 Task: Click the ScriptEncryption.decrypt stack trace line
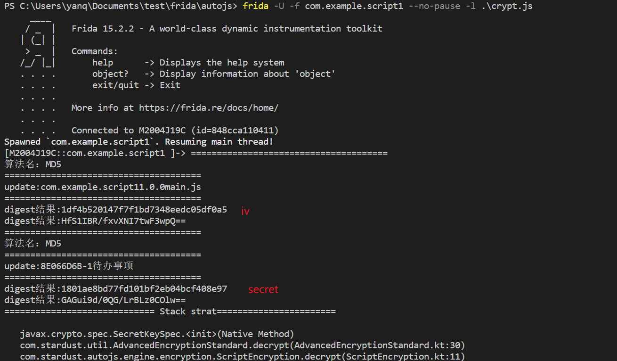click(242, 357)
